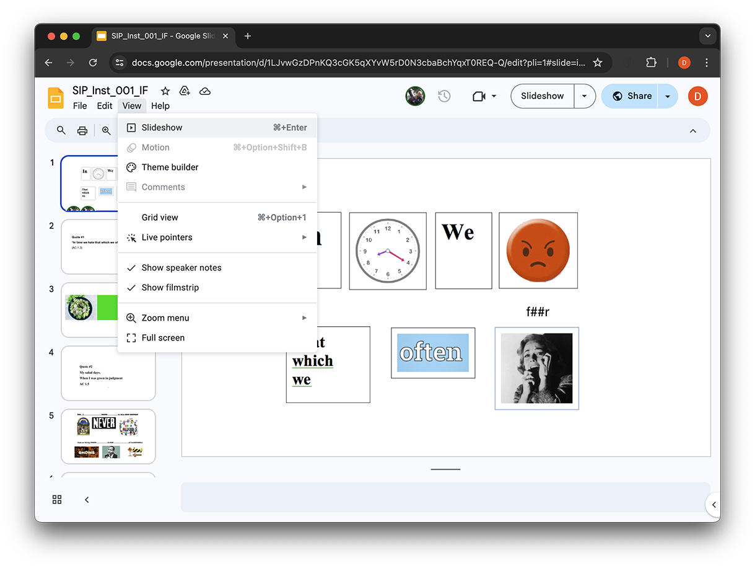Open Chrome extensions puzzle icon
This screenshot has height=568, width=755.
point(651,63)
